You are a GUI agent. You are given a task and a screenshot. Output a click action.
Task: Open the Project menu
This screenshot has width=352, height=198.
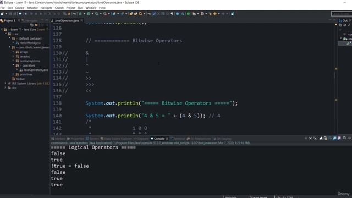(x=71, y=8)
